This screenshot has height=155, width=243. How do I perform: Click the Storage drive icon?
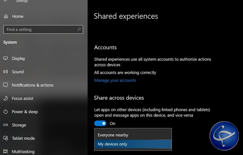pos(5,125)
